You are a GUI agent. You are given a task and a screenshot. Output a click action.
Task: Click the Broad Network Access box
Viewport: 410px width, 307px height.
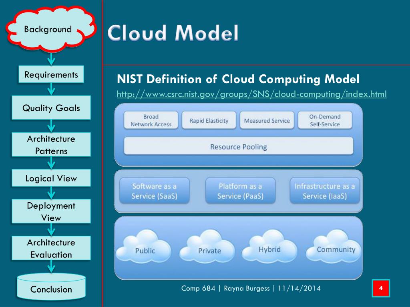[151, 120]
